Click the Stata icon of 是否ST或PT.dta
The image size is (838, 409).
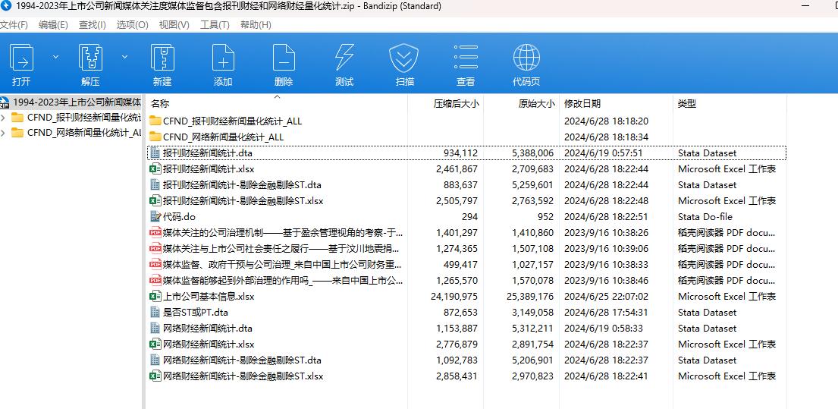(155, 312)
